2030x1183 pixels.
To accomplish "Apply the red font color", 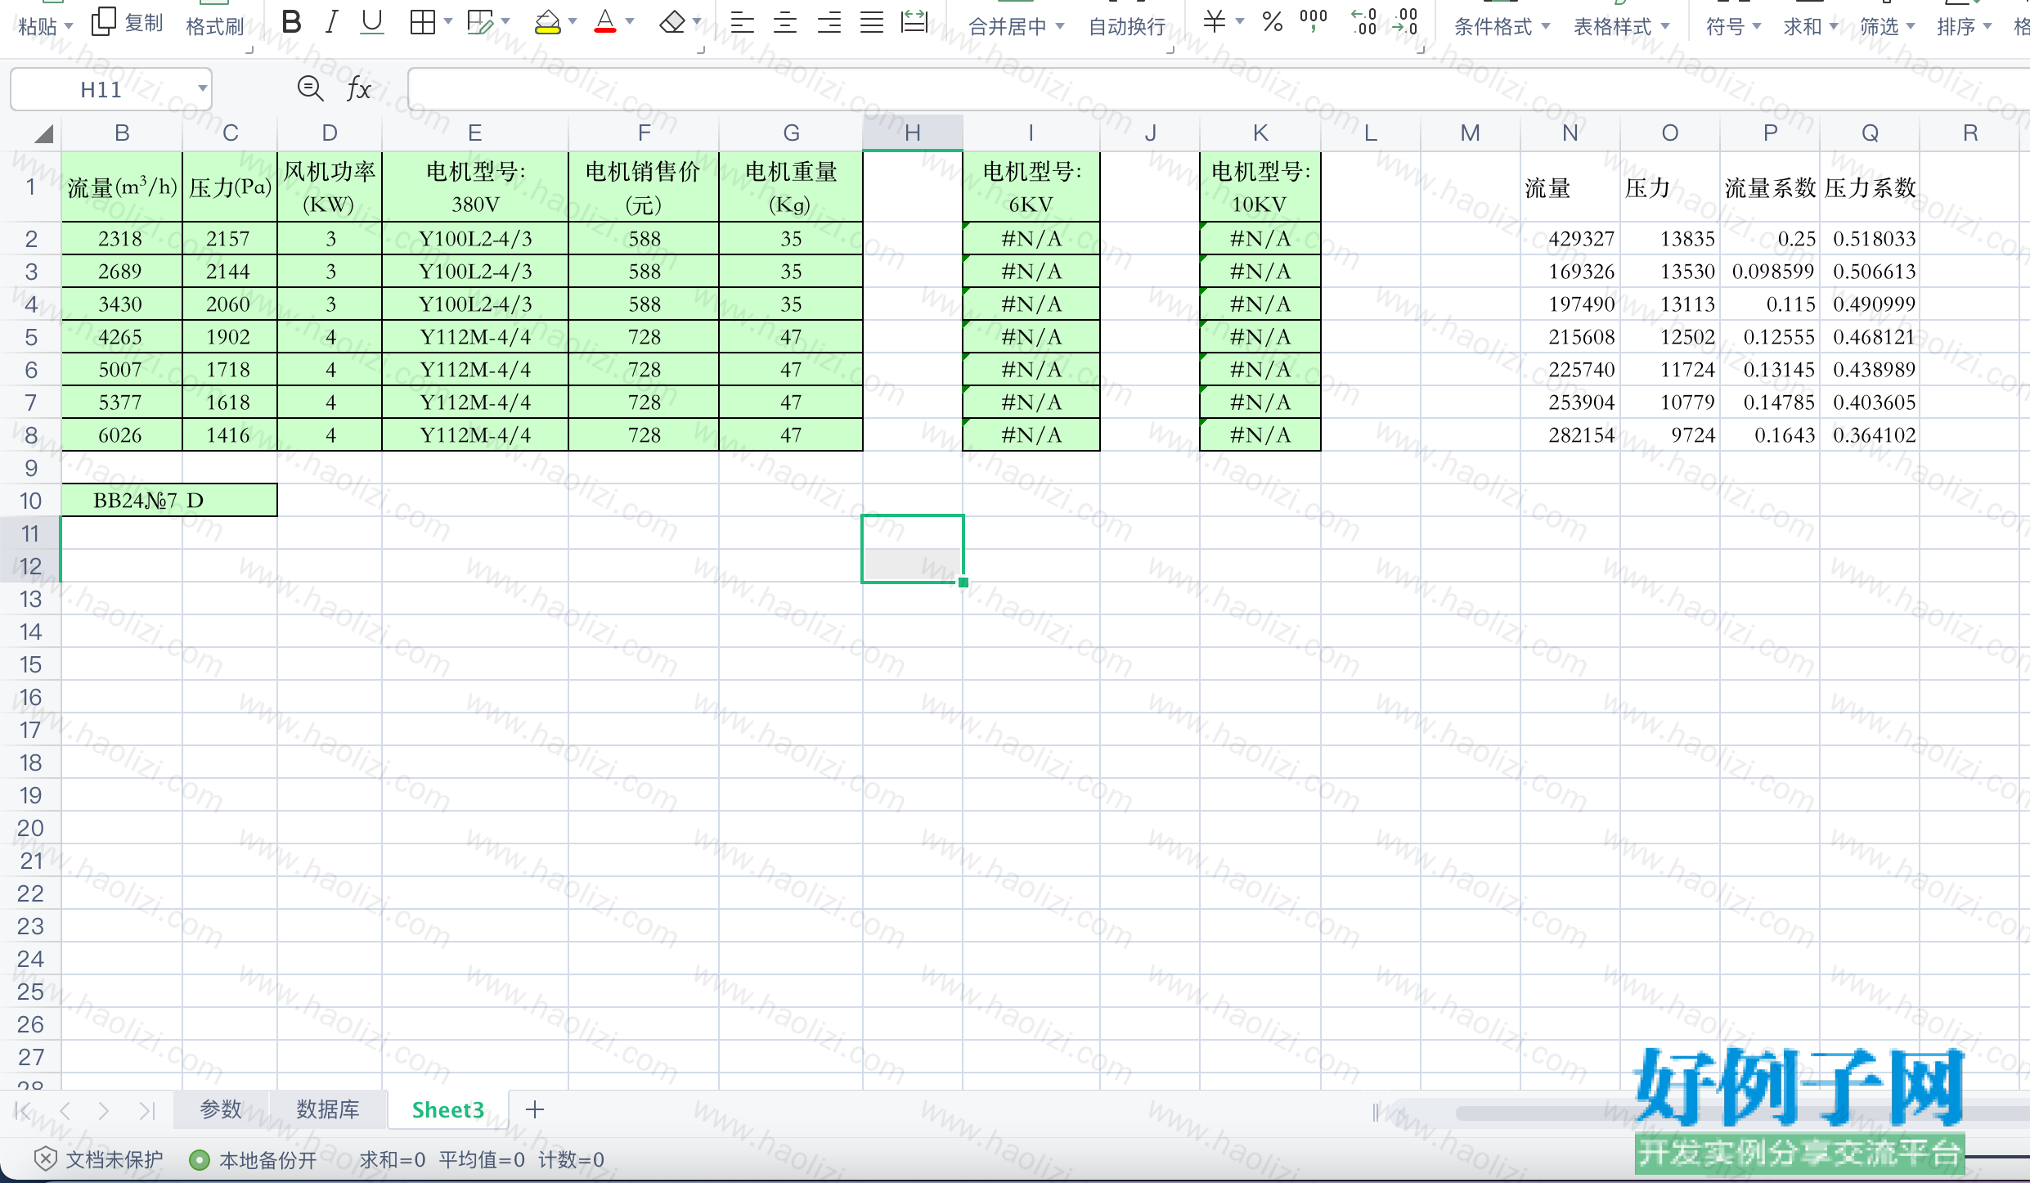I will click(x=605, y=22).
